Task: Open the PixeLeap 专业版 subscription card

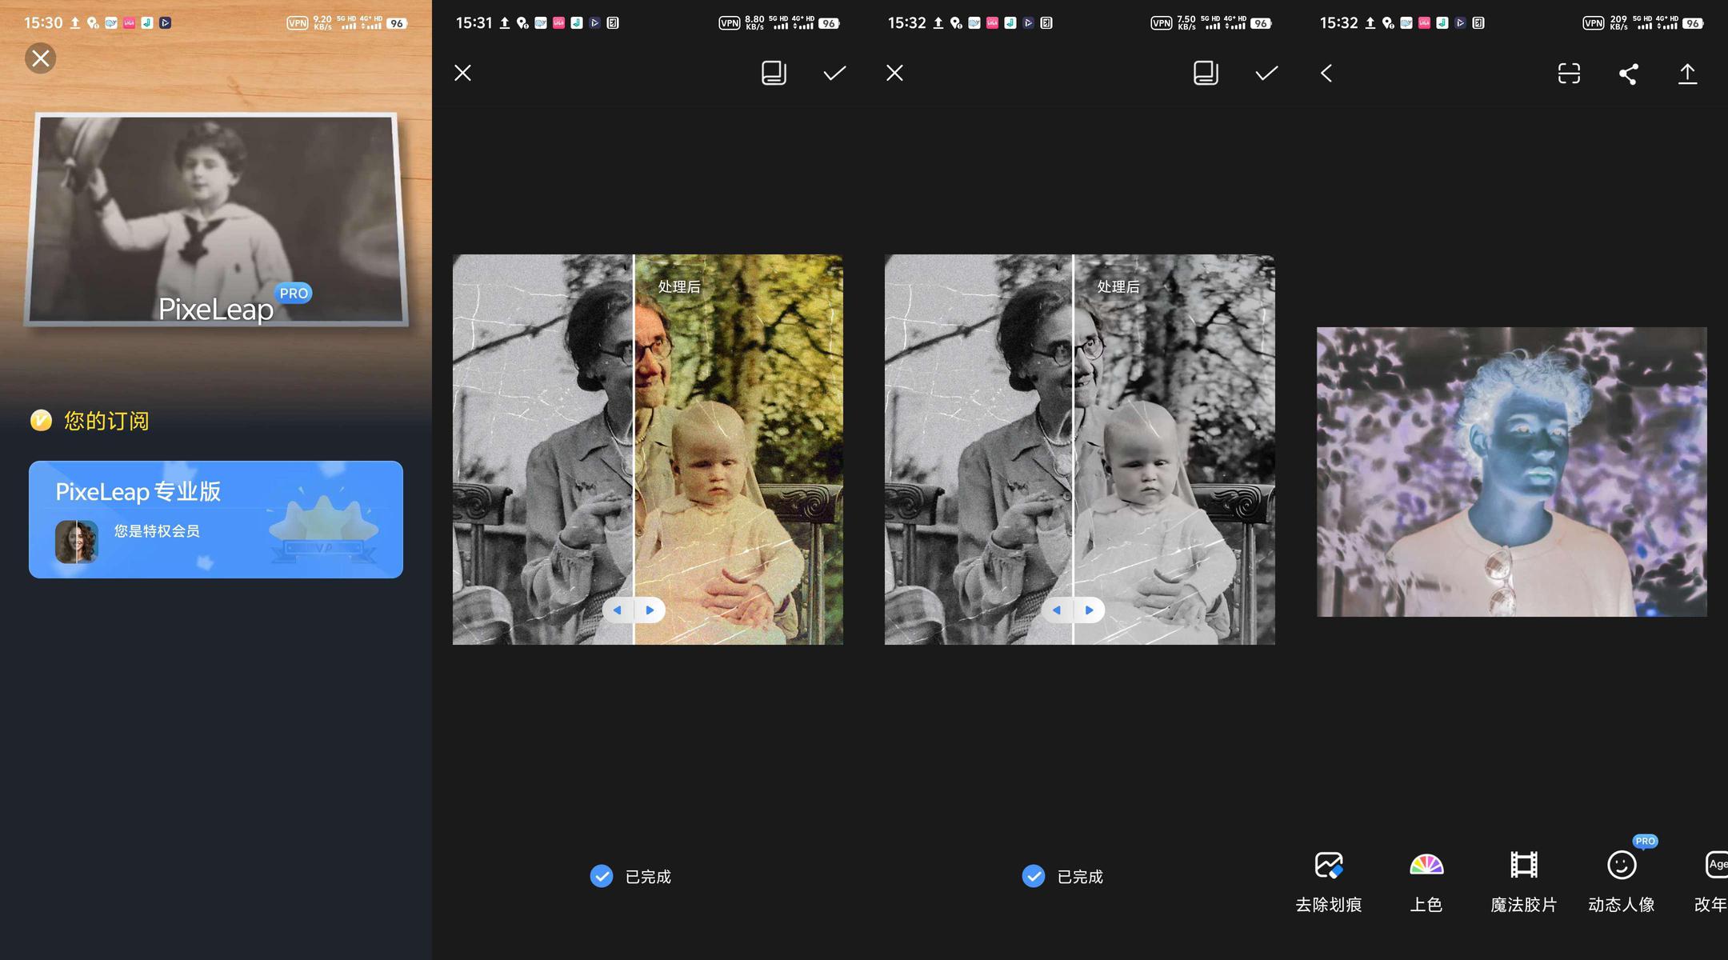Action: click(x=216, y=519)
